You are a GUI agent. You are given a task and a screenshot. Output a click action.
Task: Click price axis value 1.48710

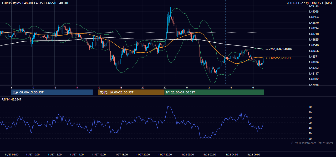point(314,34)
